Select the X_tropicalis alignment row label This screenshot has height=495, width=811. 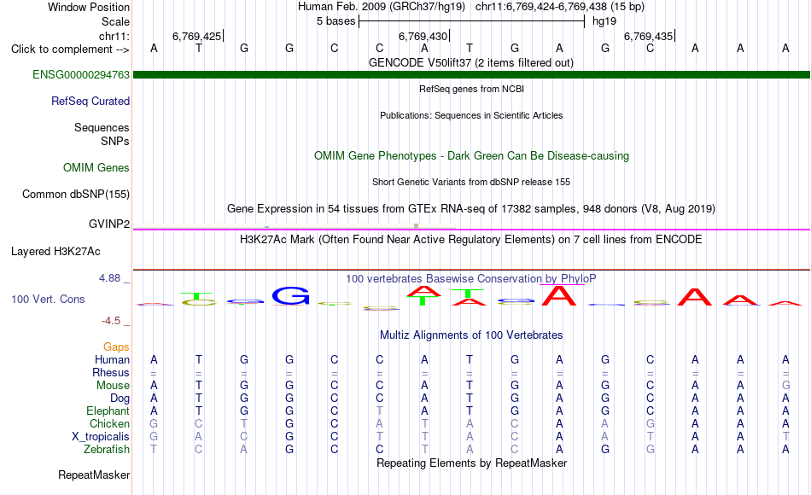pyautogui.click(x=101, y=437)
